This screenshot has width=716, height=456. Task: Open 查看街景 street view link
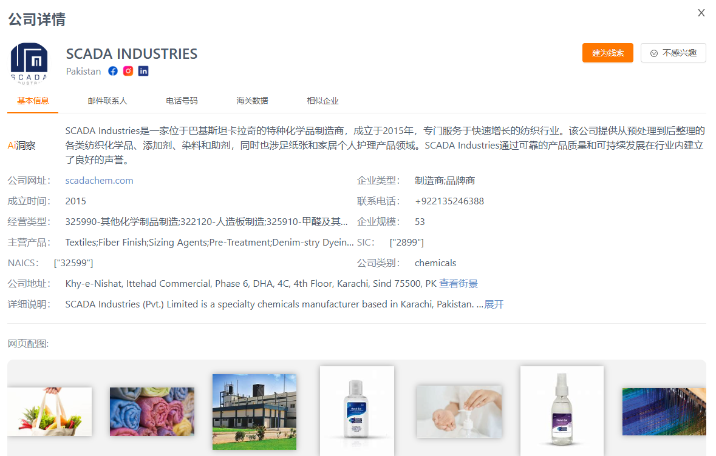point(459,284)
